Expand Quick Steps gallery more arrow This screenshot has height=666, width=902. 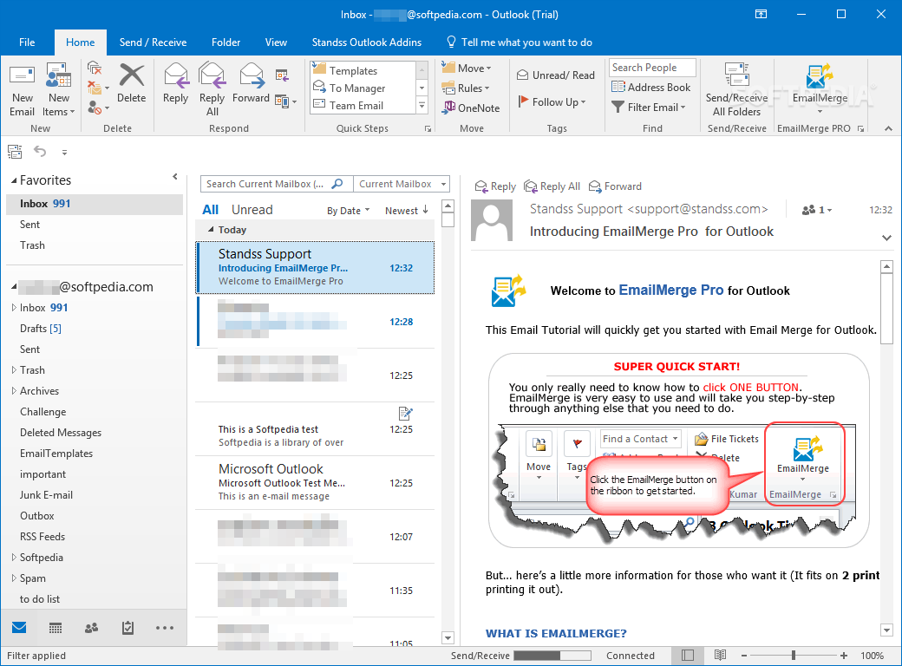(422, 105)
